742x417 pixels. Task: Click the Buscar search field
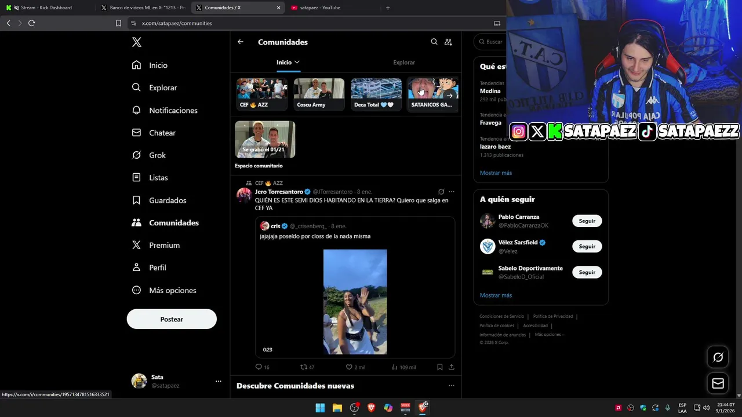click(492, 42)
